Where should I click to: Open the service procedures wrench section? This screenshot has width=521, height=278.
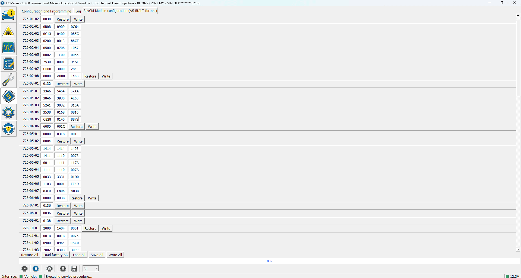pyautogui.click(x=8, y=80)
